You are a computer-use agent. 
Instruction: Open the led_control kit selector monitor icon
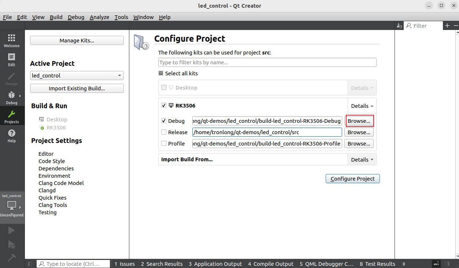point(12,205)
